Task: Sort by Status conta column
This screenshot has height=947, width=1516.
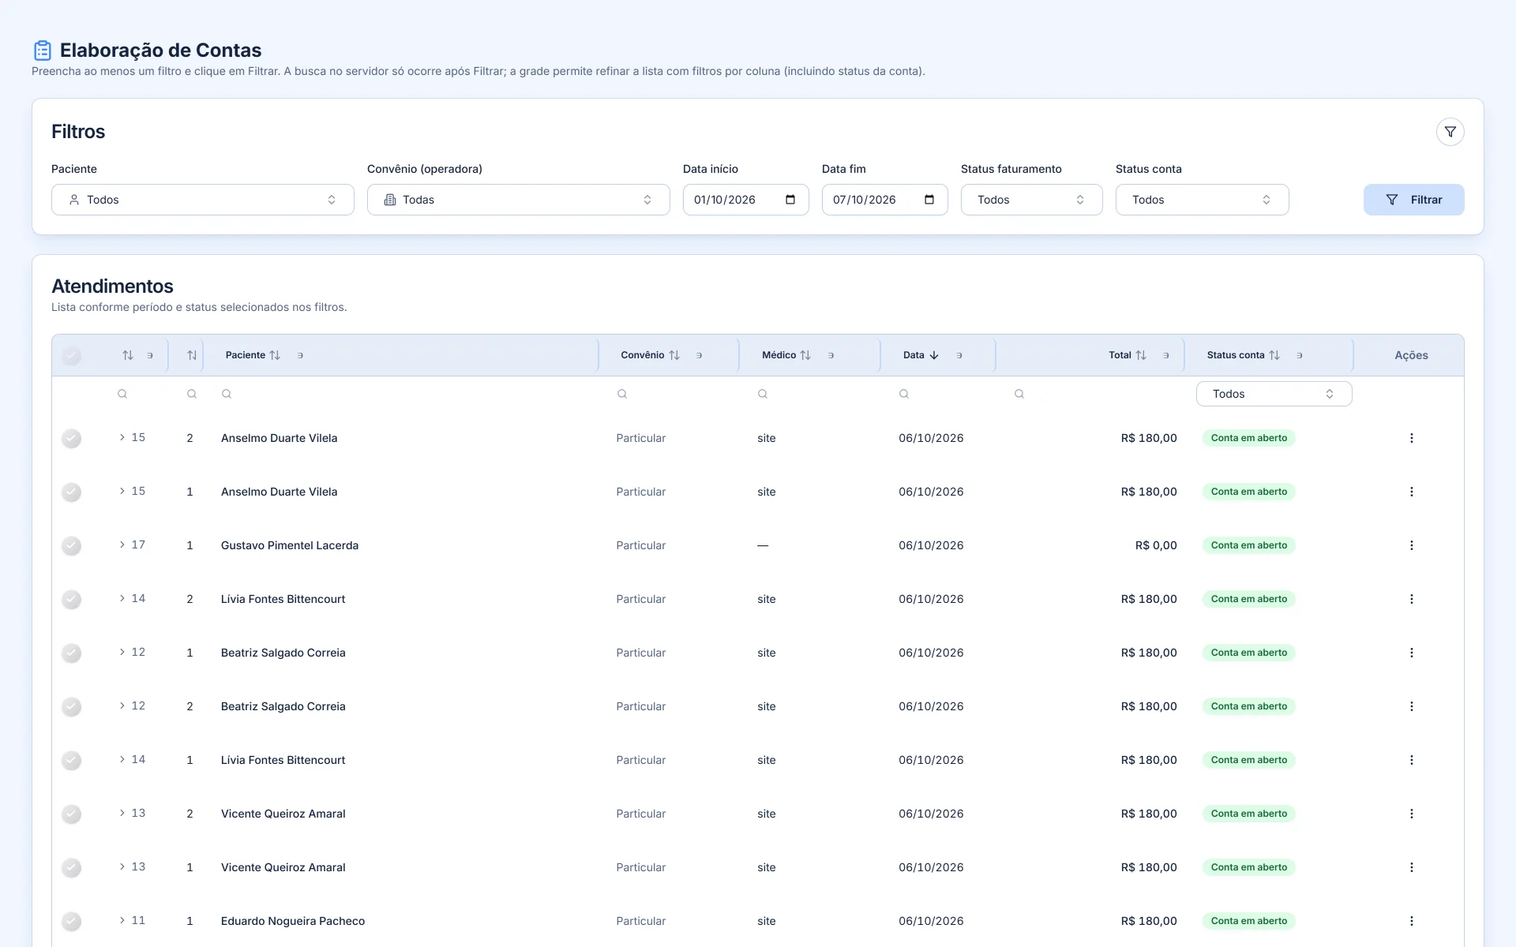Action: (1274, 355)
